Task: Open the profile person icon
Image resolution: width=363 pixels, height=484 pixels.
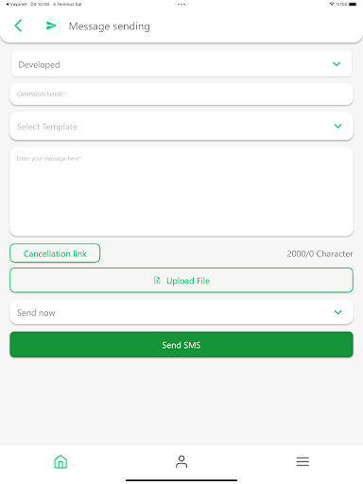Action: (181, 461)
